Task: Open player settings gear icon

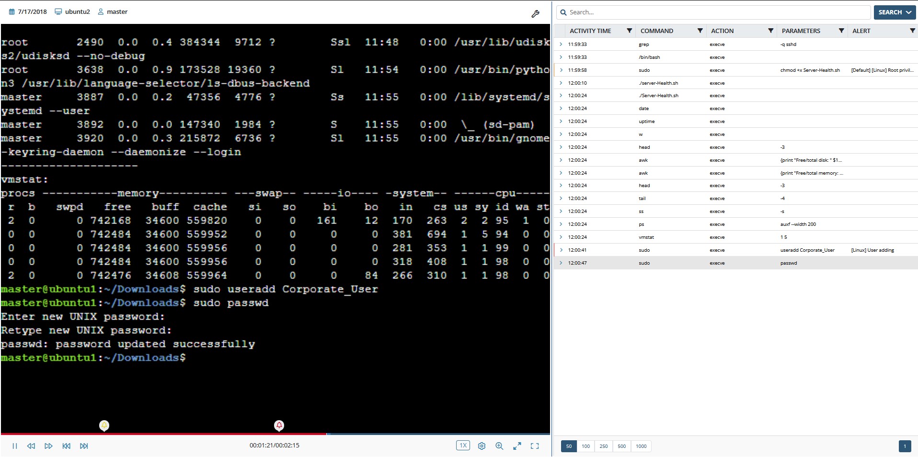Action: tap(482, 446)
